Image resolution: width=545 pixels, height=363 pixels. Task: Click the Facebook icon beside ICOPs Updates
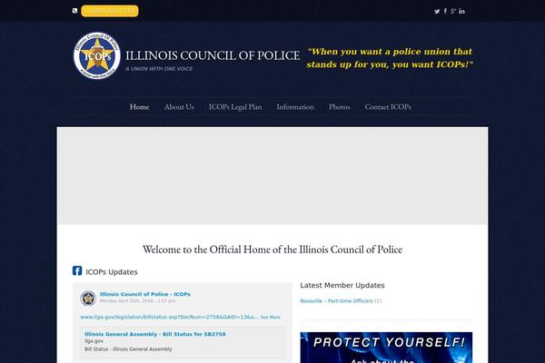pos(77,270)
